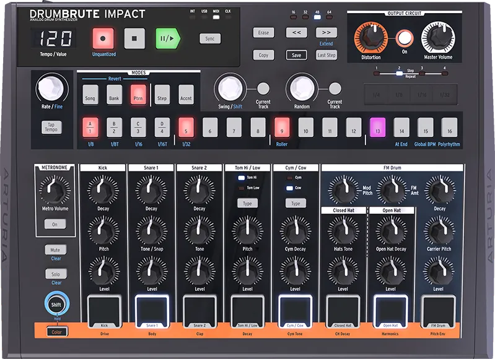Adjust the Master Volume knob

pos(438,38)
